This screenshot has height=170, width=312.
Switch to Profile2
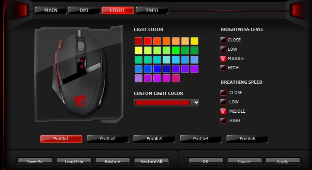108,139
